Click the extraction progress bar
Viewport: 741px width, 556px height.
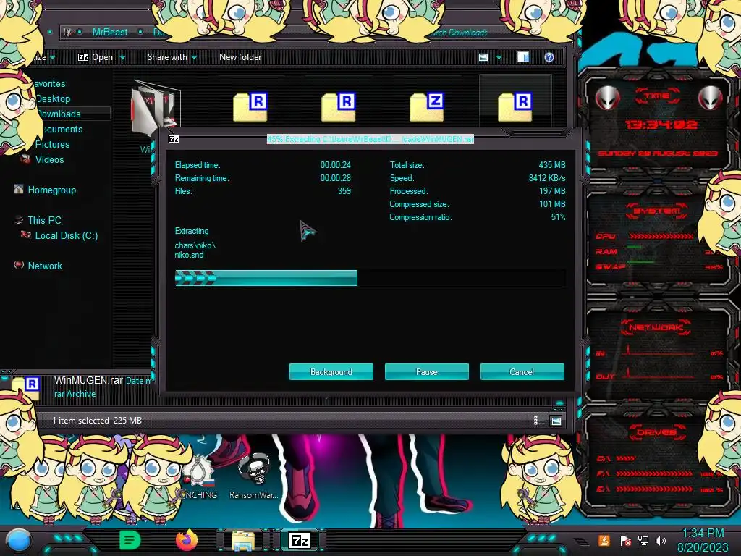(370, 278)
